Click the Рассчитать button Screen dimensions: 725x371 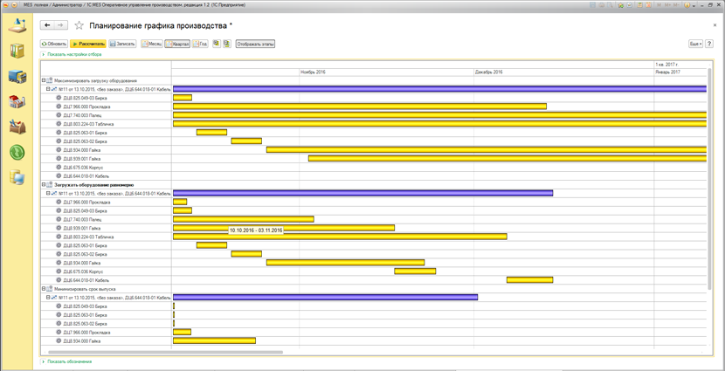click(x=88, y=44)
